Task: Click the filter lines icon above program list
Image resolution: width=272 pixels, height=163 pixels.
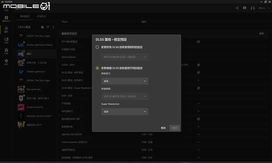Action: click(48, 27)
